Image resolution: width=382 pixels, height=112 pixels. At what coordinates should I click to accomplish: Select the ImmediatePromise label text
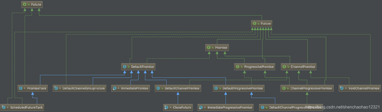135,88
